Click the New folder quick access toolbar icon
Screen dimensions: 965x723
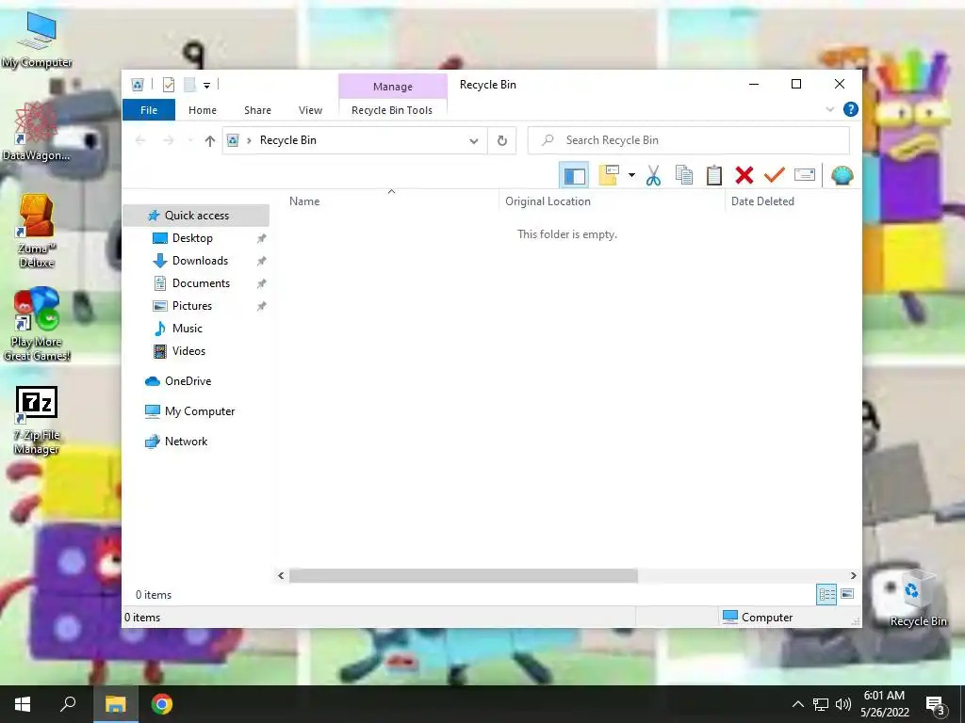190,85
